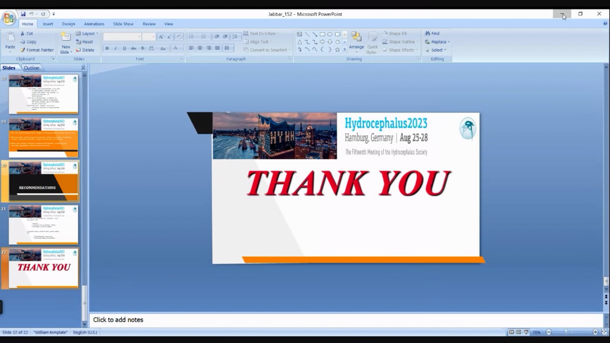Viewport: 610px width, 343px height.
Task: Open the View ribbon tab
Action: tap(169, 24)
